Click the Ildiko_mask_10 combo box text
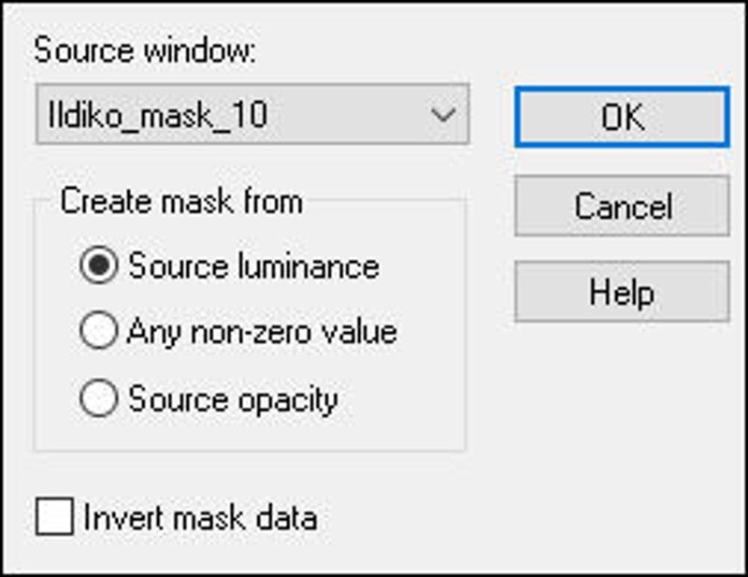This screenshot has width=748, height=577. pyautogui.click(x=159, y=115)
